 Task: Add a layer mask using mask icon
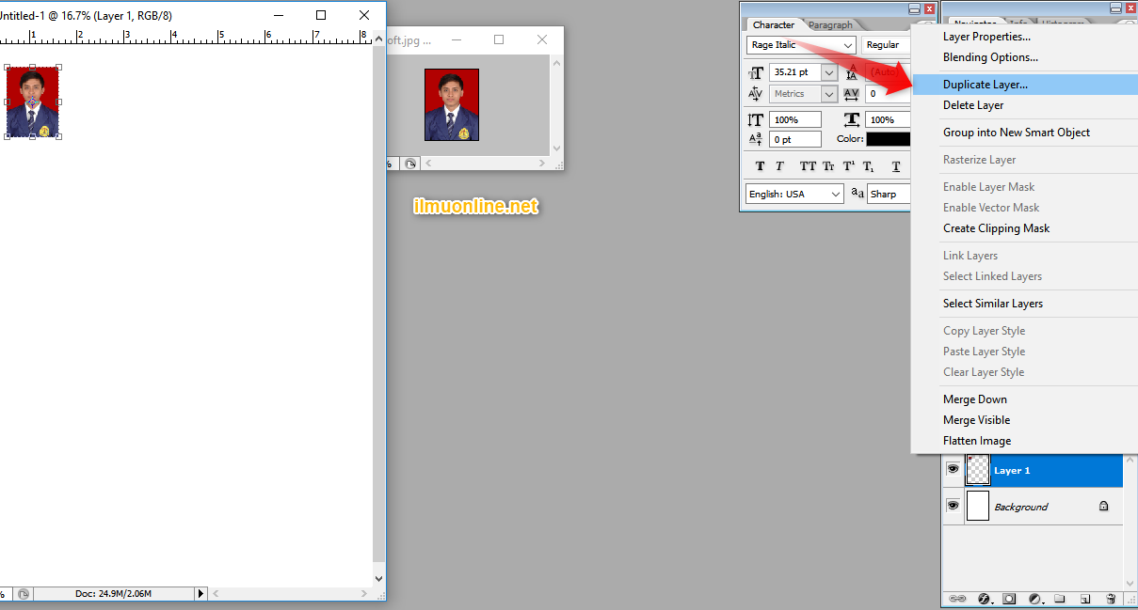1009,599
